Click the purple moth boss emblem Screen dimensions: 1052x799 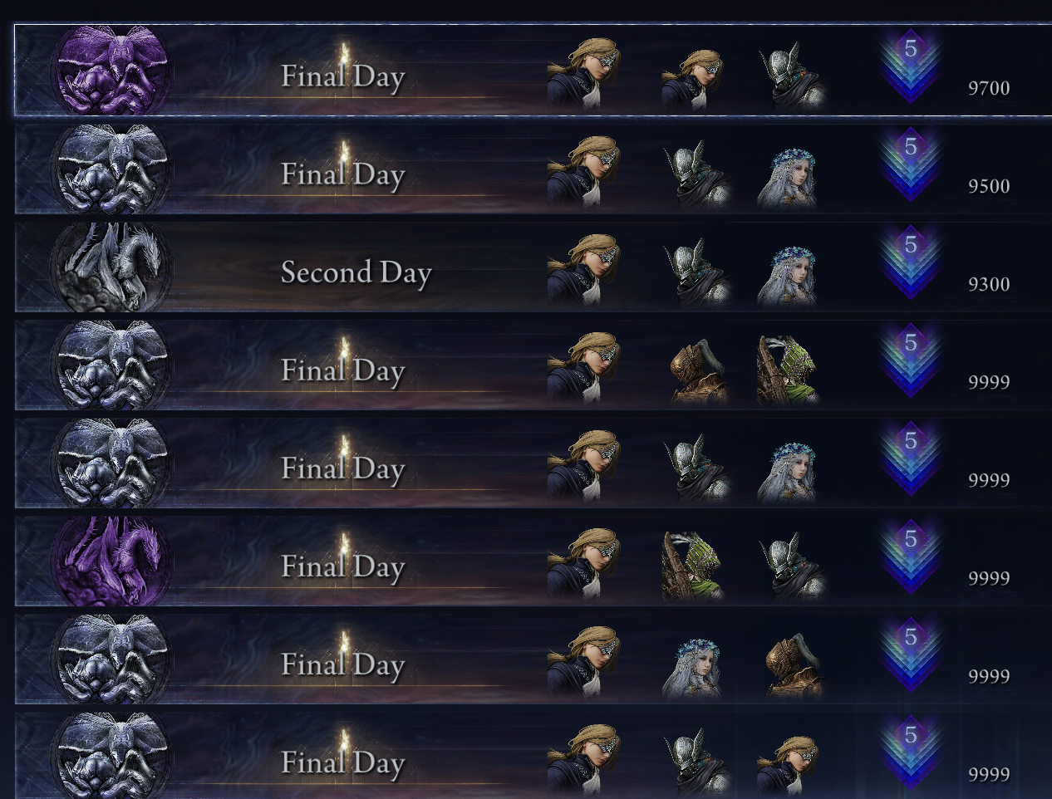tap(111, 71)
